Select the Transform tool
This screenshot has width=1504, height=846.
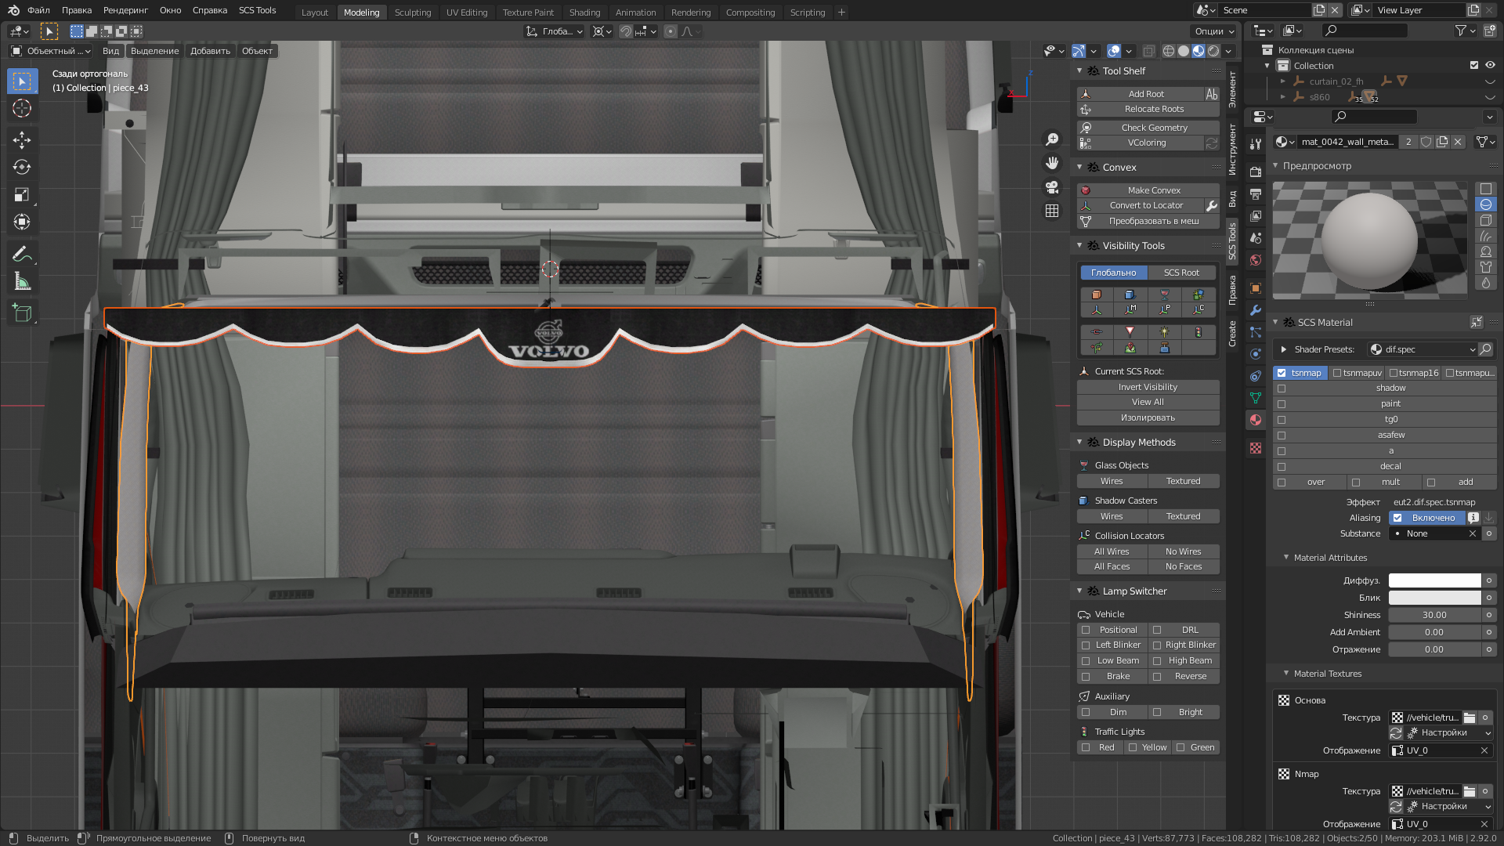pos(22,222)
